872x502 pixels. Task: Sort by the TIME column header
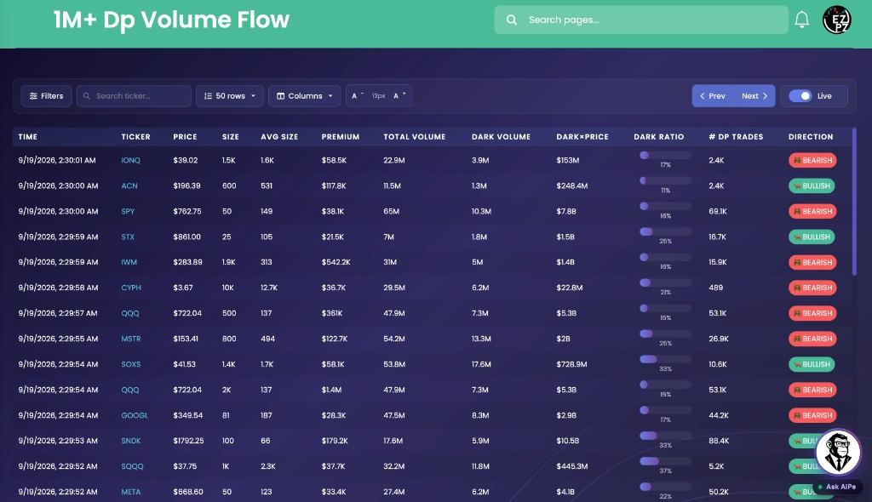pos(28,137)
